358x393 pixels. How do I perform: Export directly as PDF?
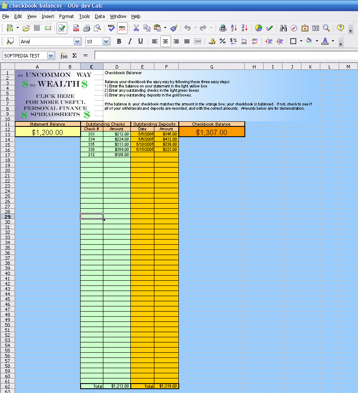coord(76,28)
